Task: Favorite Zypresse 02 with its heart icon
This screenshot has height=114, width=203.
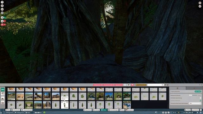Action: click(x=67, y=102)
